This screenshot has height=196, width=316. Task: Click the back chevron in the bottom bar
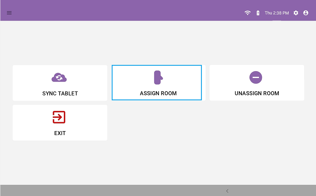pos(227,191)
